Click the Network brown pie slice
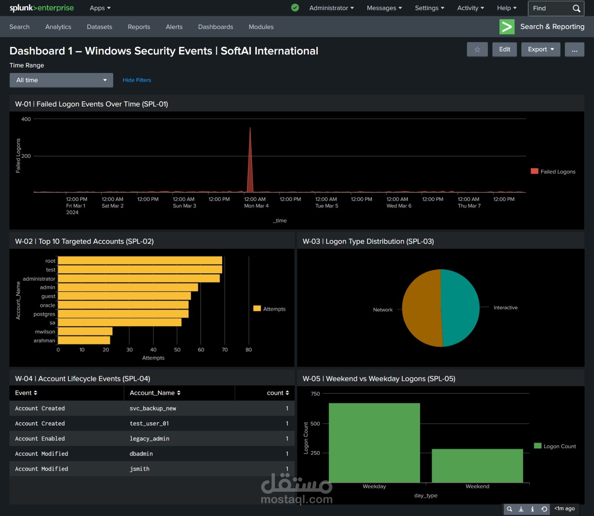 [422, 308]
